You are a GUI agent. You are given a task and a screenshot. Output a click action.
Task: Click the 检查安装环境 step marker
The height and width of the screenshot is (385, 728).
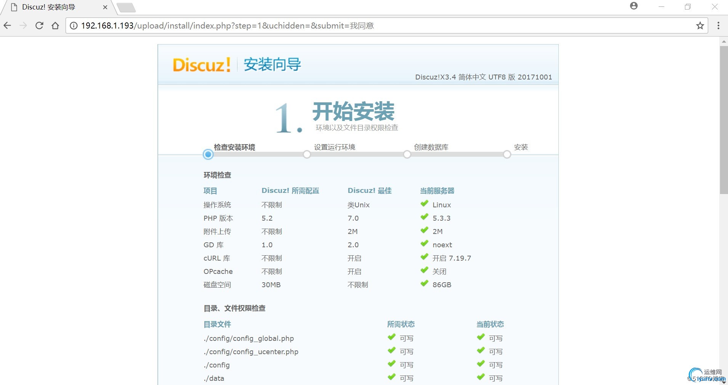(208, 154)
